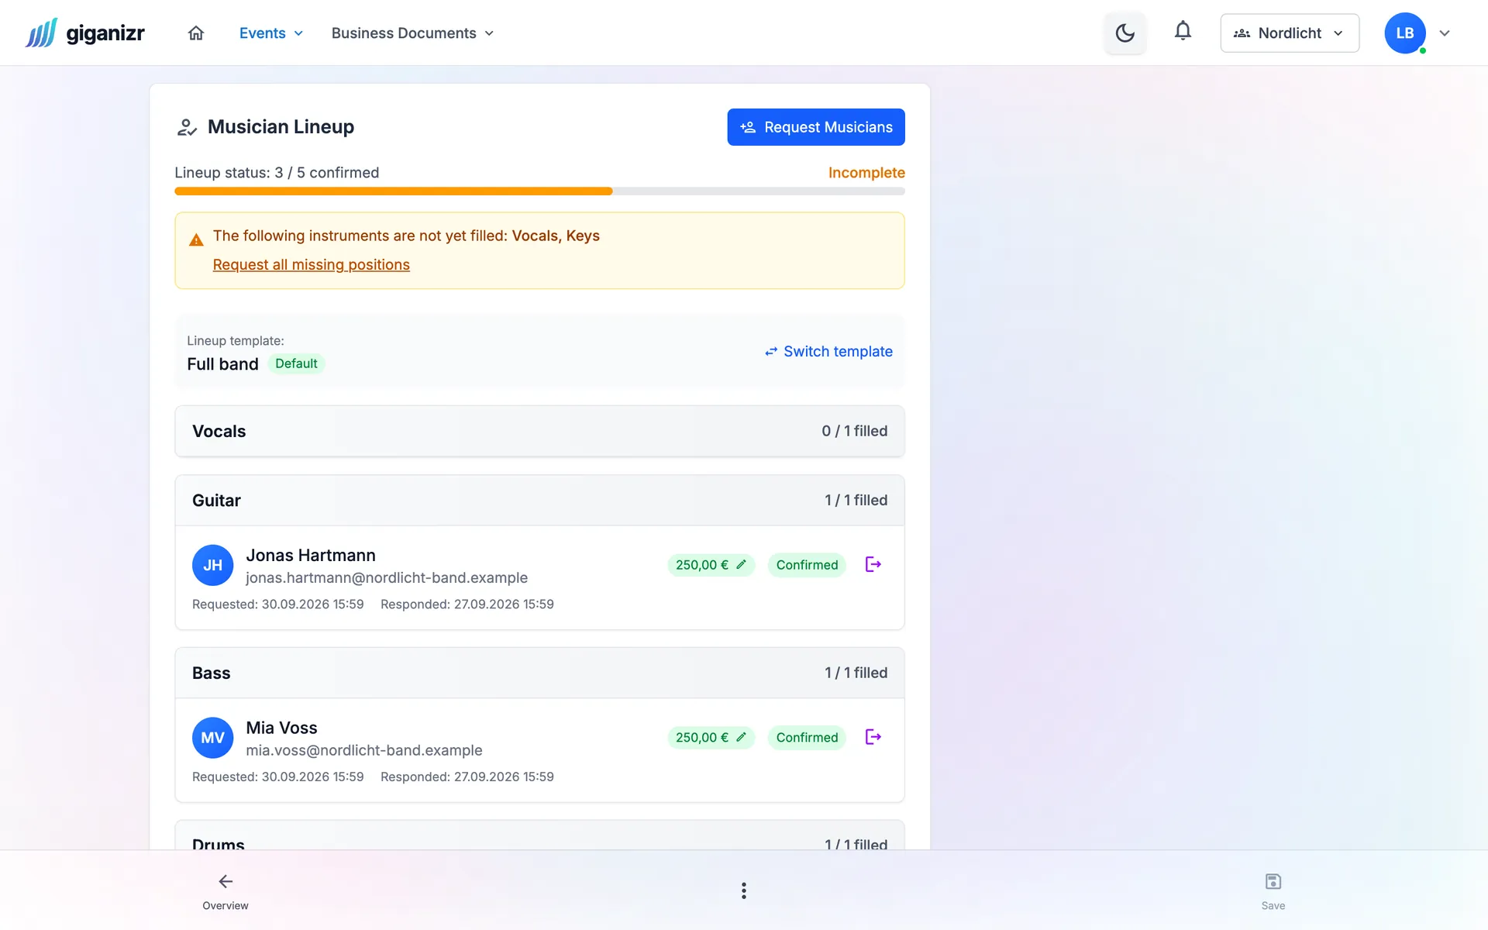This screenshot has height=930, width=1488.
Task: Open the Events menu
Action: (x=271, y=33)
